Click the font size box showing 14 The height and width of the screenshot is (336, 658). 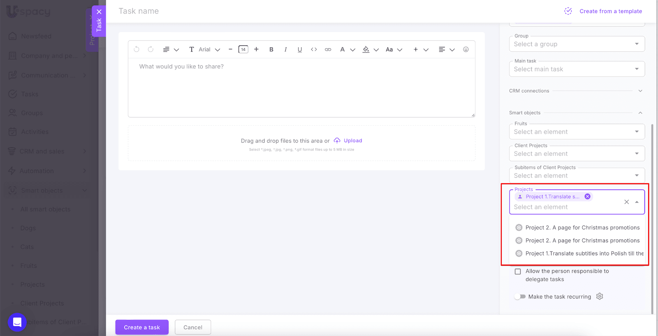pos(243,49)
